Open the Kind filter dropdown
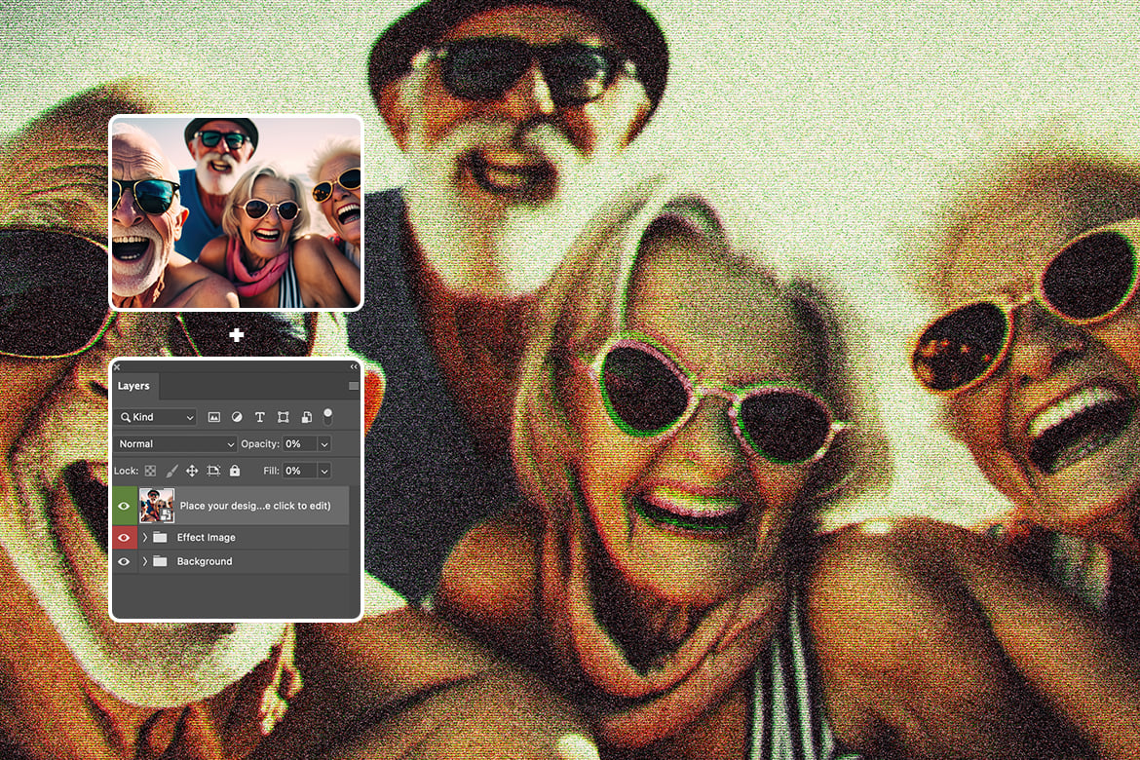1140x760 pixels. [156, 417]
